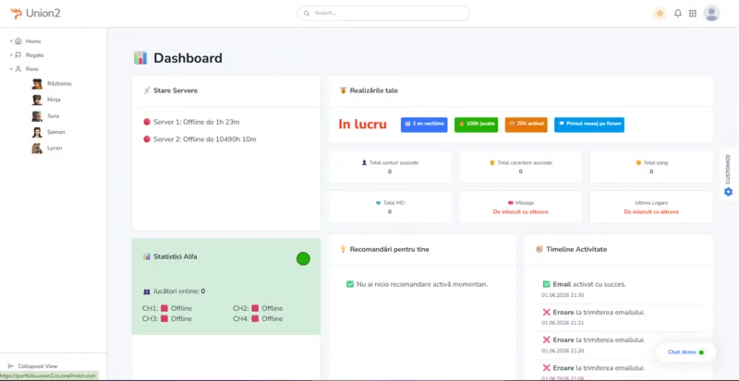
Task: Click the Ninja character avatar
Action: [x=37, y=100]
